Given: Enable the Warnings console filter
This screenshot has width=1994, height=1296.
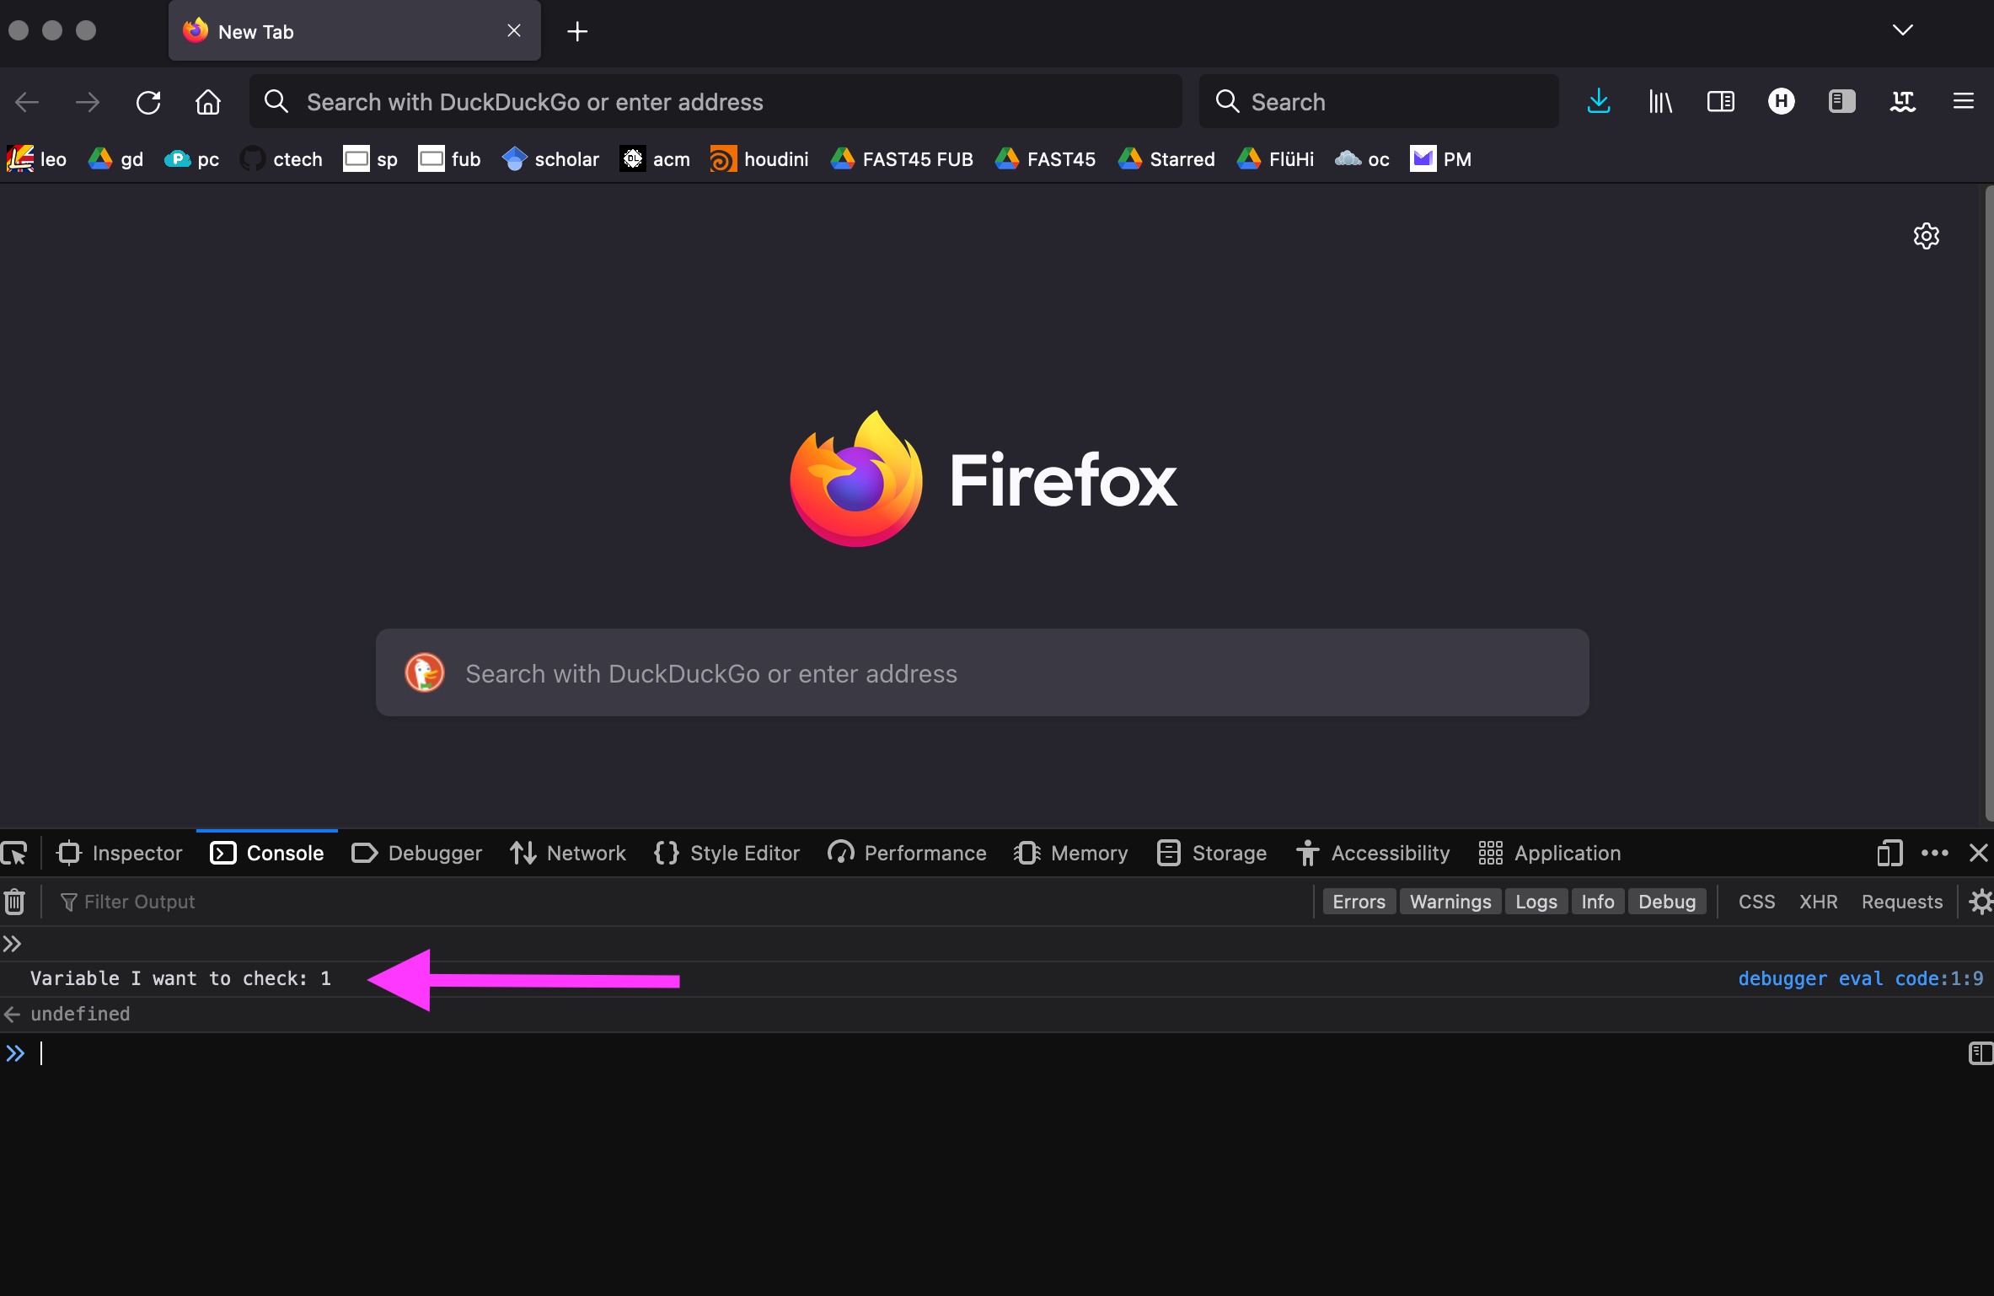Looking at the screenshot, I should point(1450,901).
